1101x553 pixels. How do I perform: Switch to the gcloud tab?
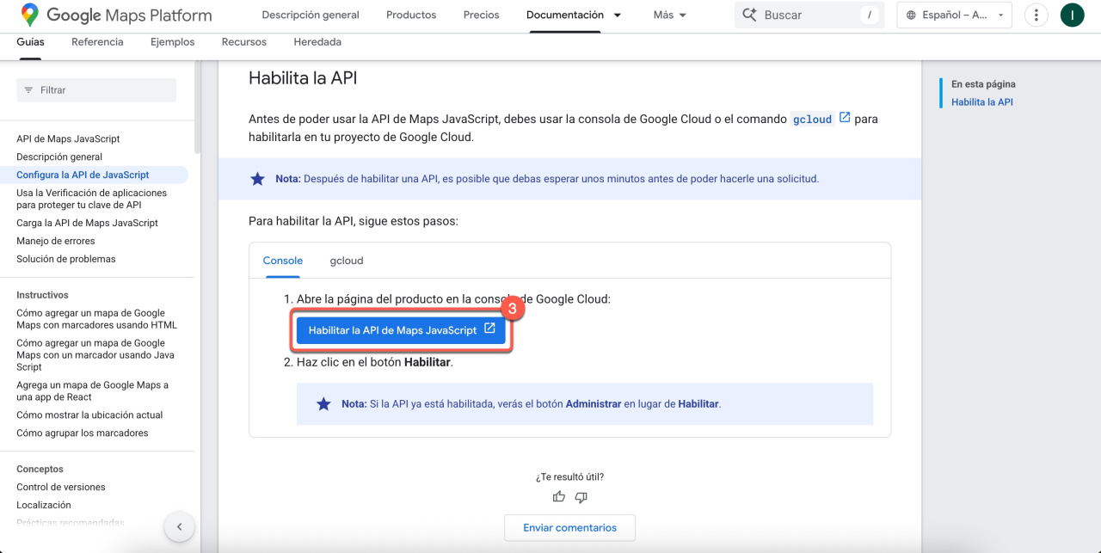[x=347, y=261]
